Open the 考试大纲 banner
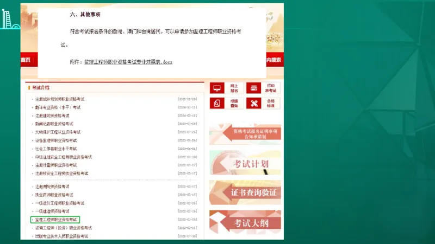 245,222
